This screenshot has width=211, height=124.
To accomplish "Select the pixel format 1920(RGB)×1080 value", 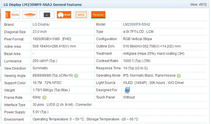I will click(x=52, y=39).
